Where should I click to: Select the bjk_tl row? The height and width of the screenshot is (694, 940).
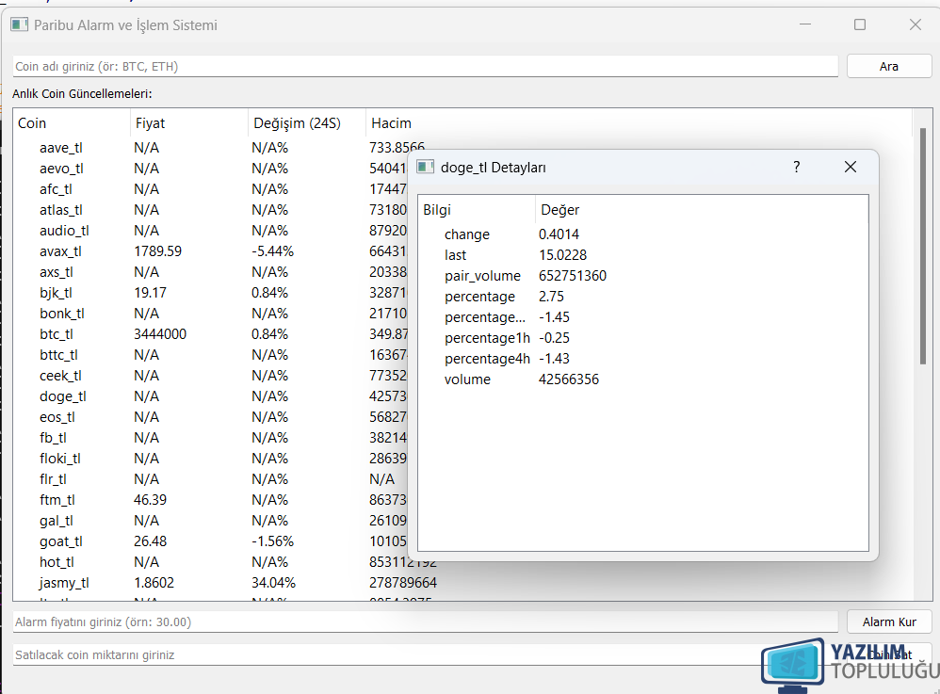click(210, 293)
